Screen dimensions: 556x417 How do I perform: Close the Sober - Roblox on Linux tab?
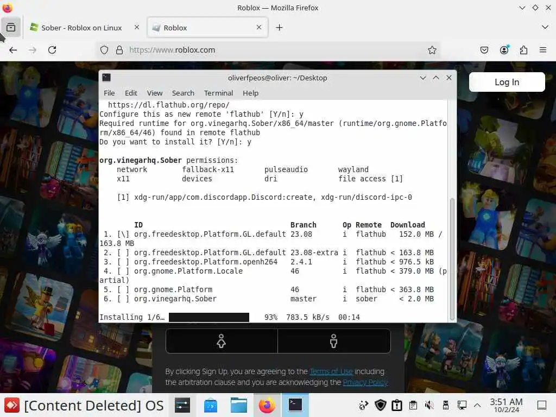pos(137,27)
